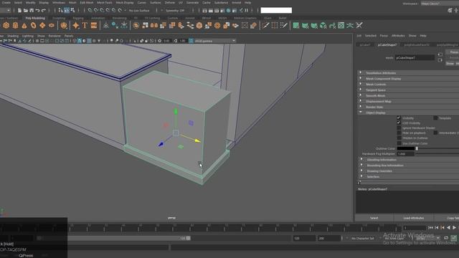Open the Mesh Tools menu
The width and height of the screenshot is (459, 258).
coord(105,3)
